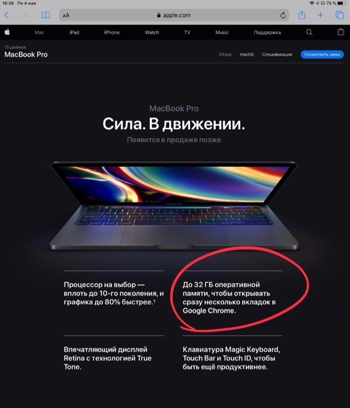The height and width of the screenshot is (408, 350).
Task: Reload the page with the refresh icon
Action: point(283,15)
